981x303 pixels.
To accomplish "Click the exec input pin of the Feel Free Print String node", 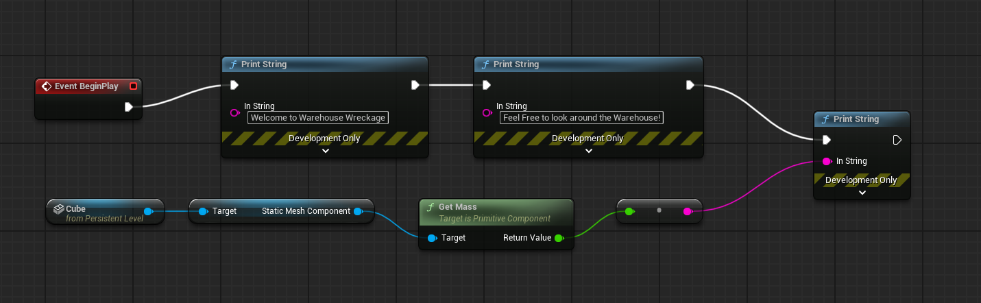I will (x=486, y=85).
